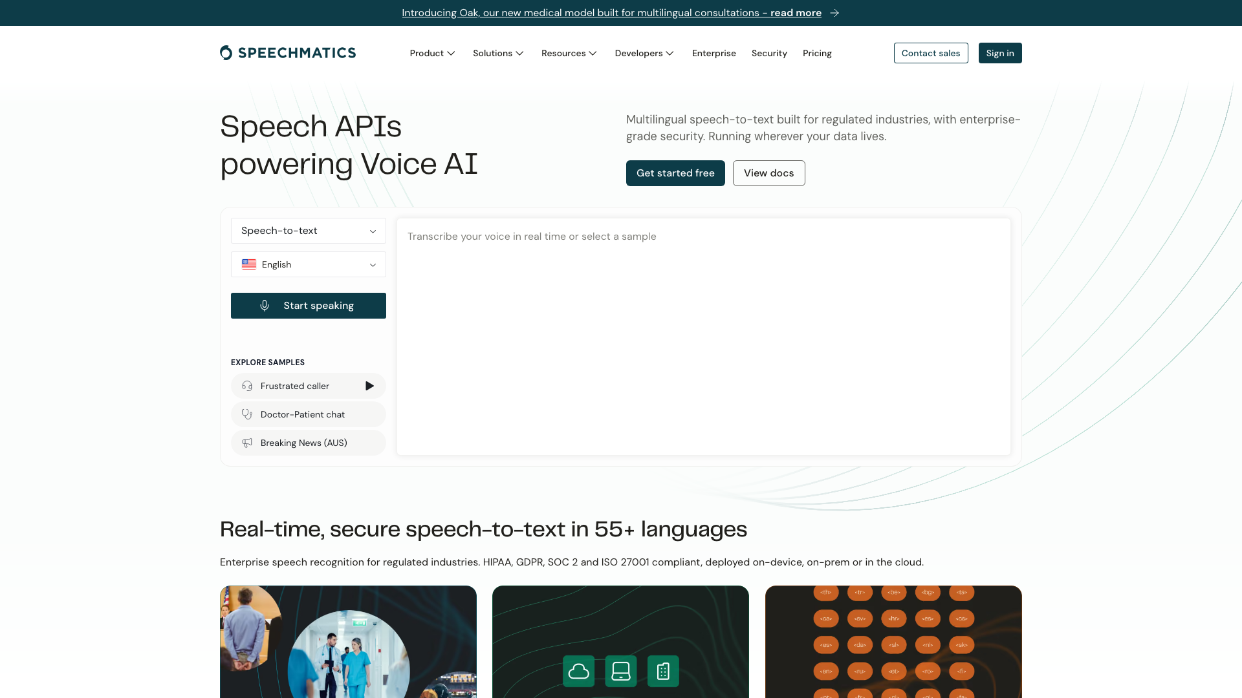Click the <ro> language chip
1242x698 pixels.
click(x=928, y=671)
